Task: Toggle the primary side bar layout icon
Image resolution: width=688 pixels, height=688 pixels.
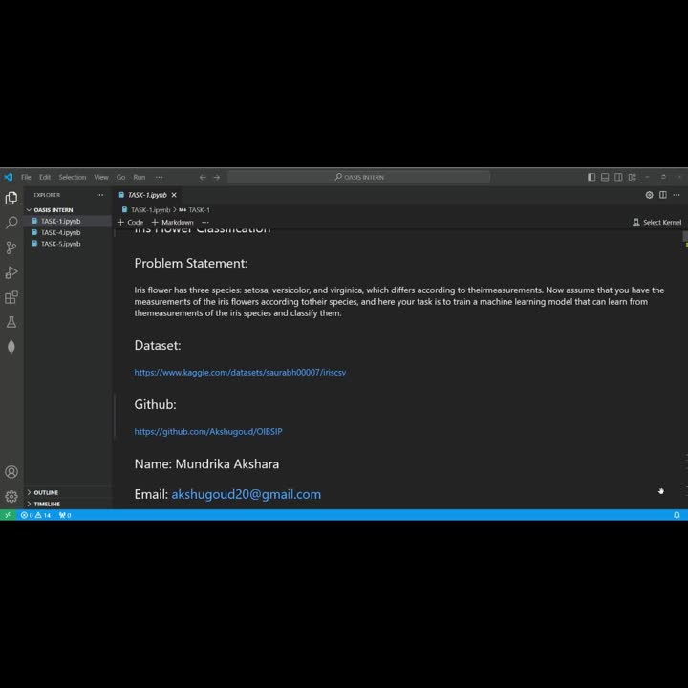Action: (591, 177)
